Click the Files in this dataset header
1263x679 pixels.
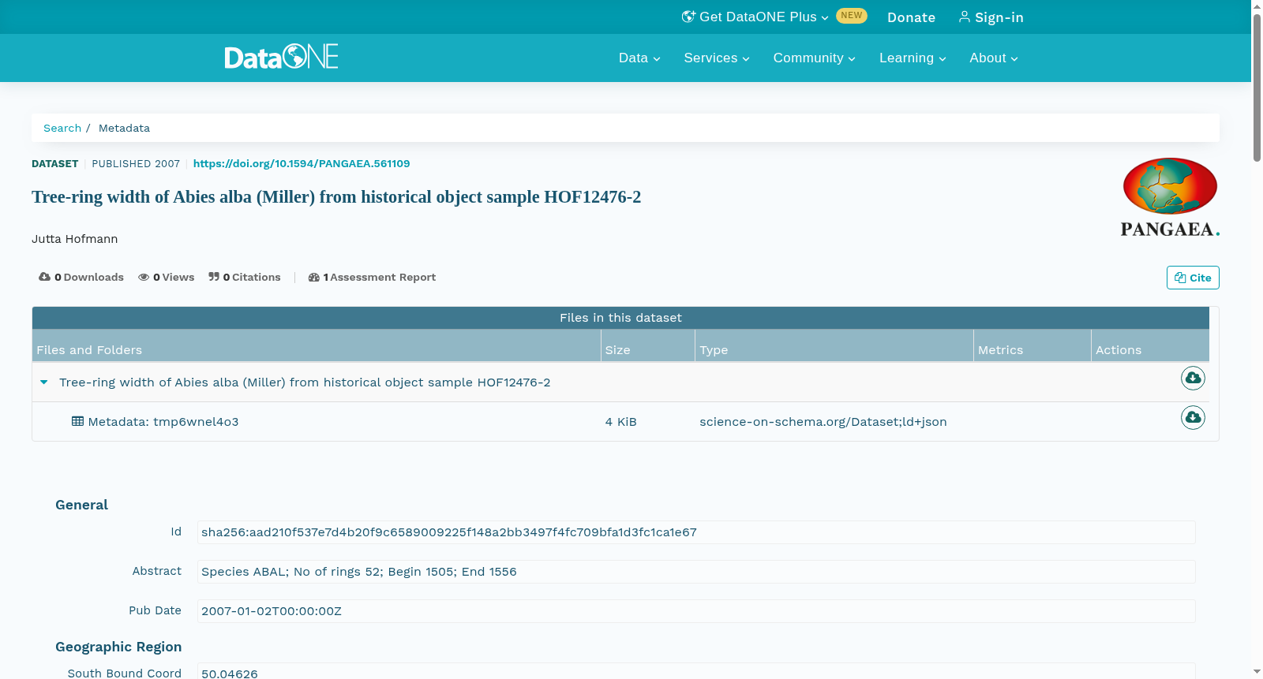(x=620, y=318)
